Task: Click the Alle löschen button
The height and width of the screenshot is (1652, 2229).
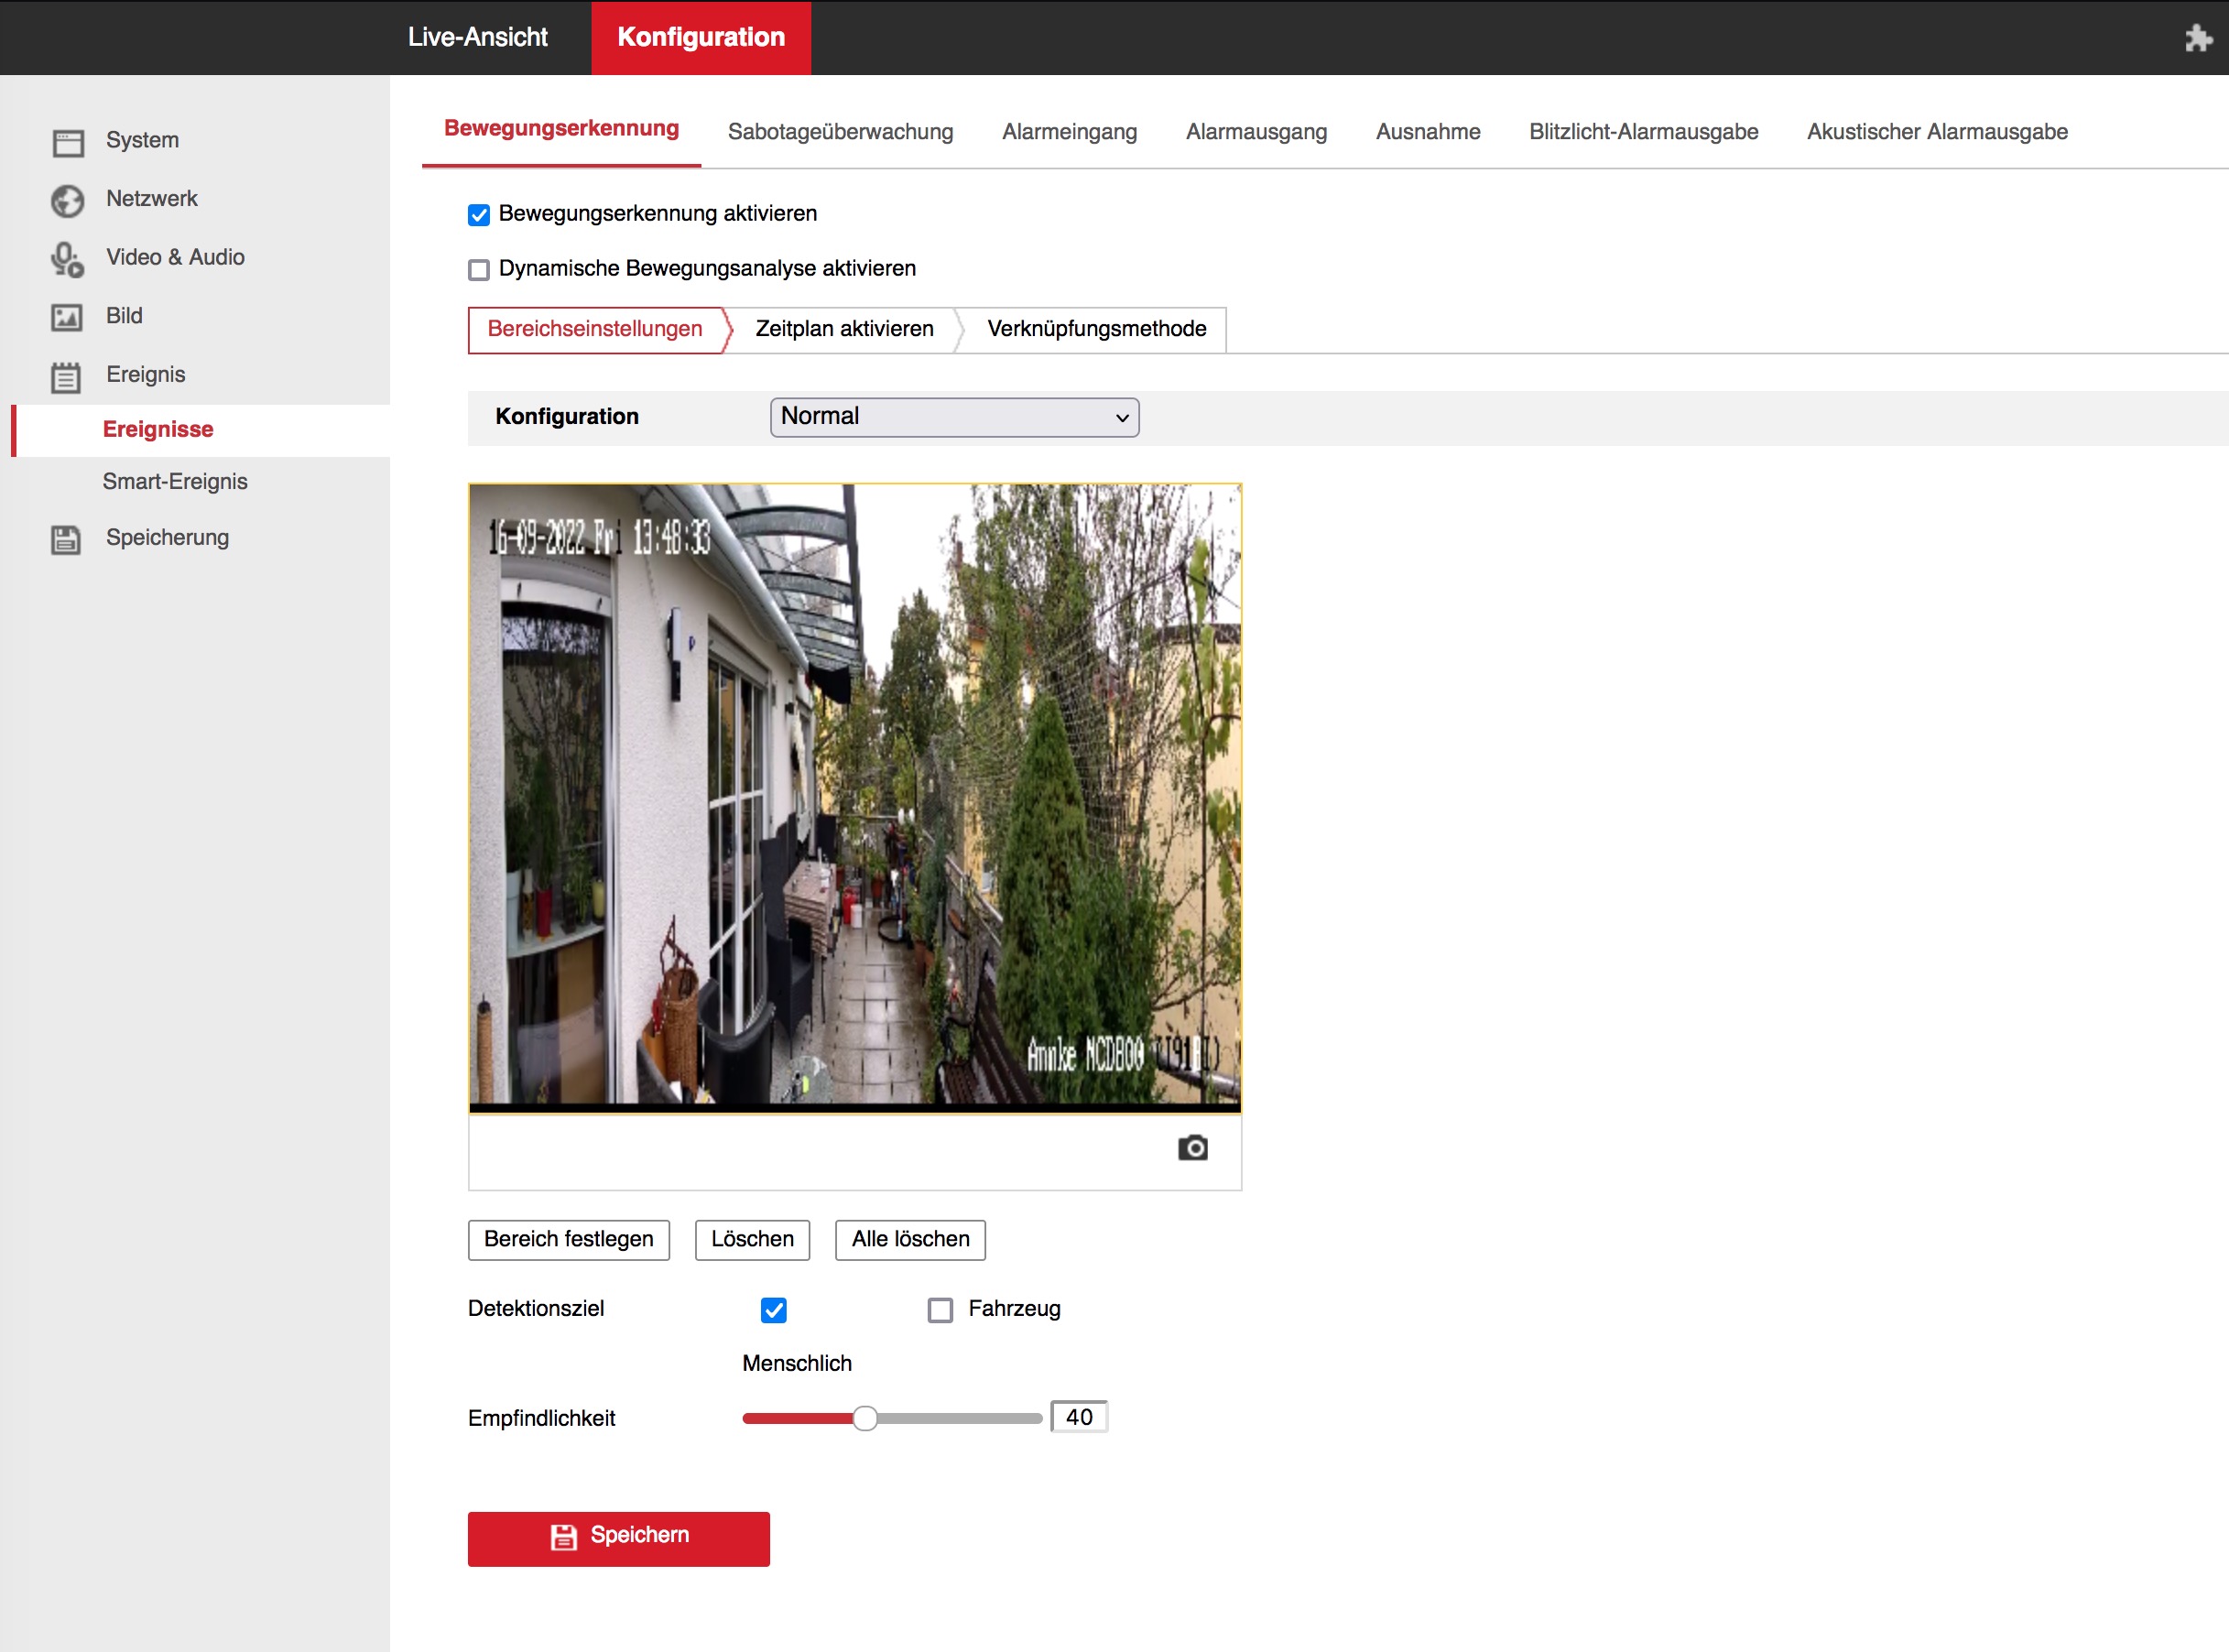Action: (910, 1239)
